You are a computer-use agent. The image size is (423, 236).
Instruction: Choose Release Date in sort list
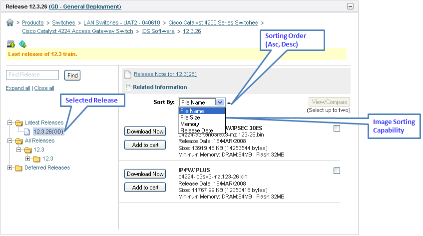202,130
